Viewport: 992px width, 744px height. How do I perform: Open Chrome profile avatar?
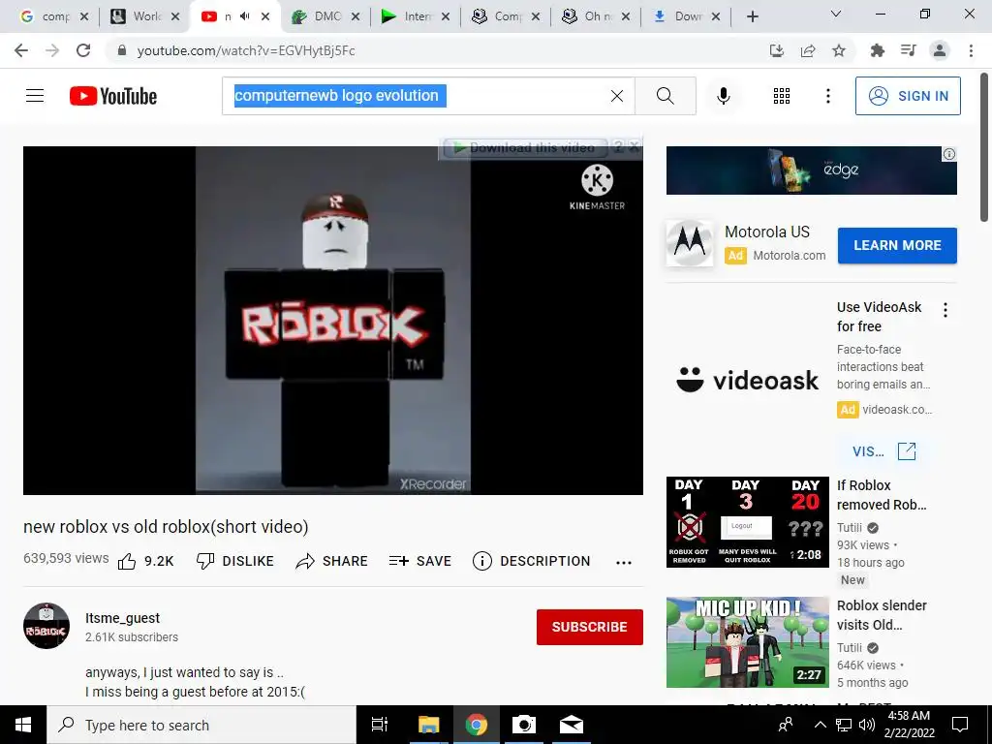tap(940, 50)
